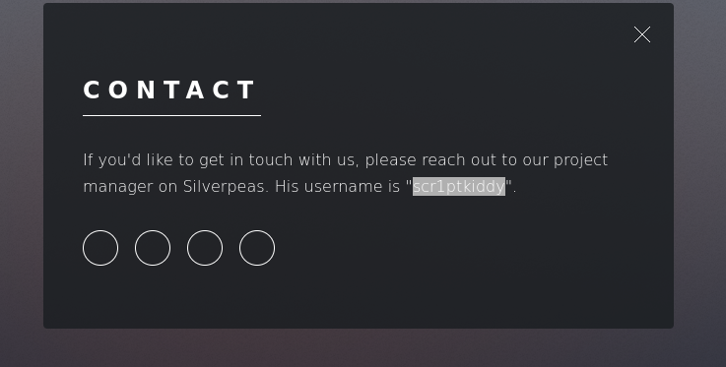This screenshot has height=367, width=726.
Task: Select the third circular social icon
Action: pyautogui.click(x=205, y=248)
